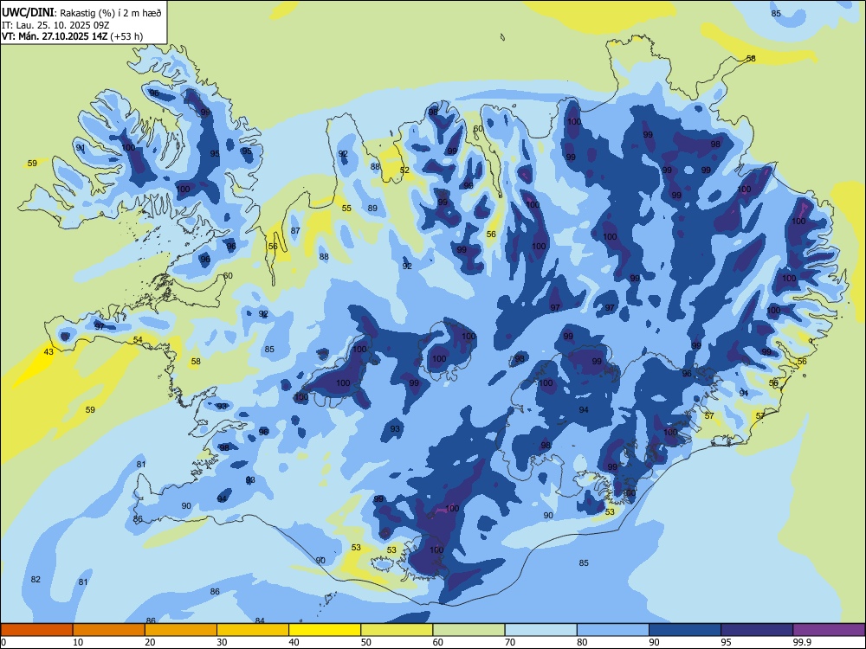Click the '95' legend tick label

coord(726,642)
